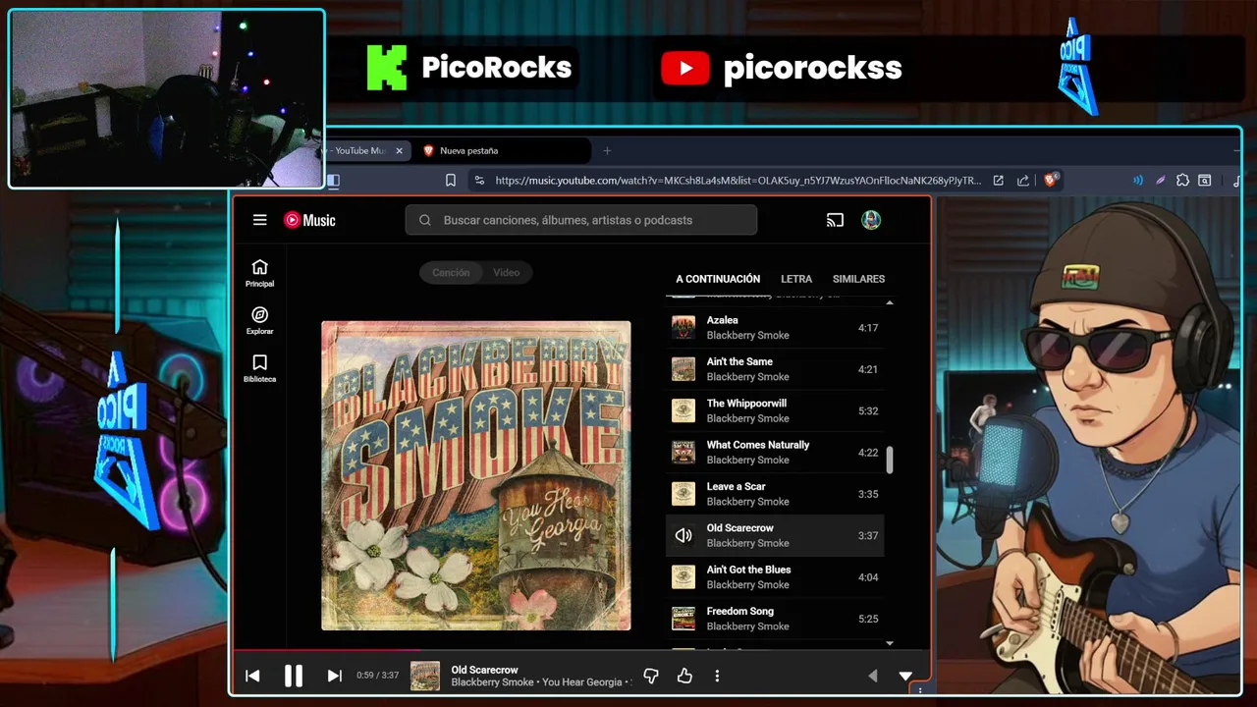The image size is (1257, 707).
Task: Click Azalea row album thumbnail
Action: pos(683,328)
